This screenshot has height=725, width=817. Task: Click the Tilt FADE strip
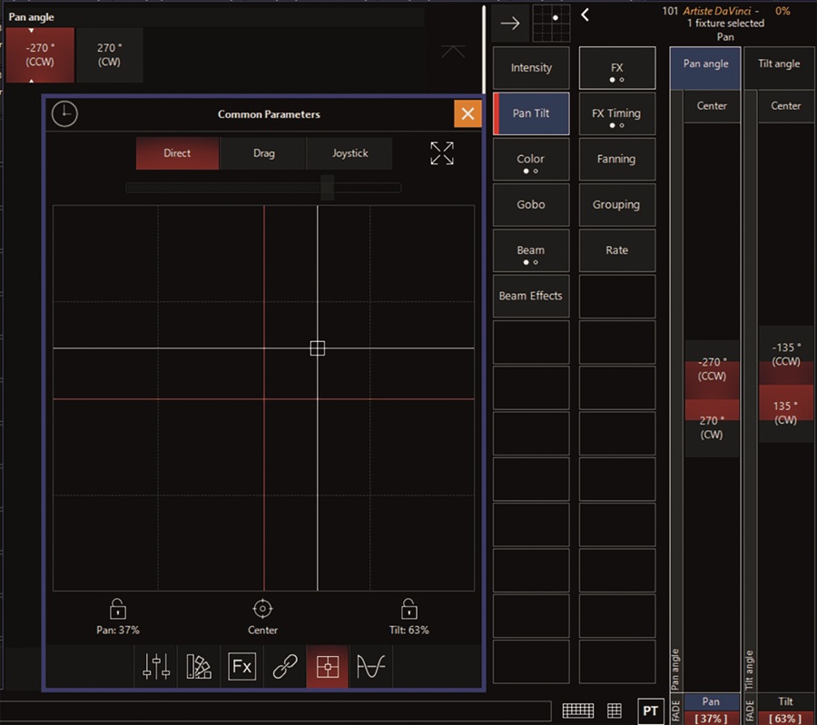(x=750, y=710)
